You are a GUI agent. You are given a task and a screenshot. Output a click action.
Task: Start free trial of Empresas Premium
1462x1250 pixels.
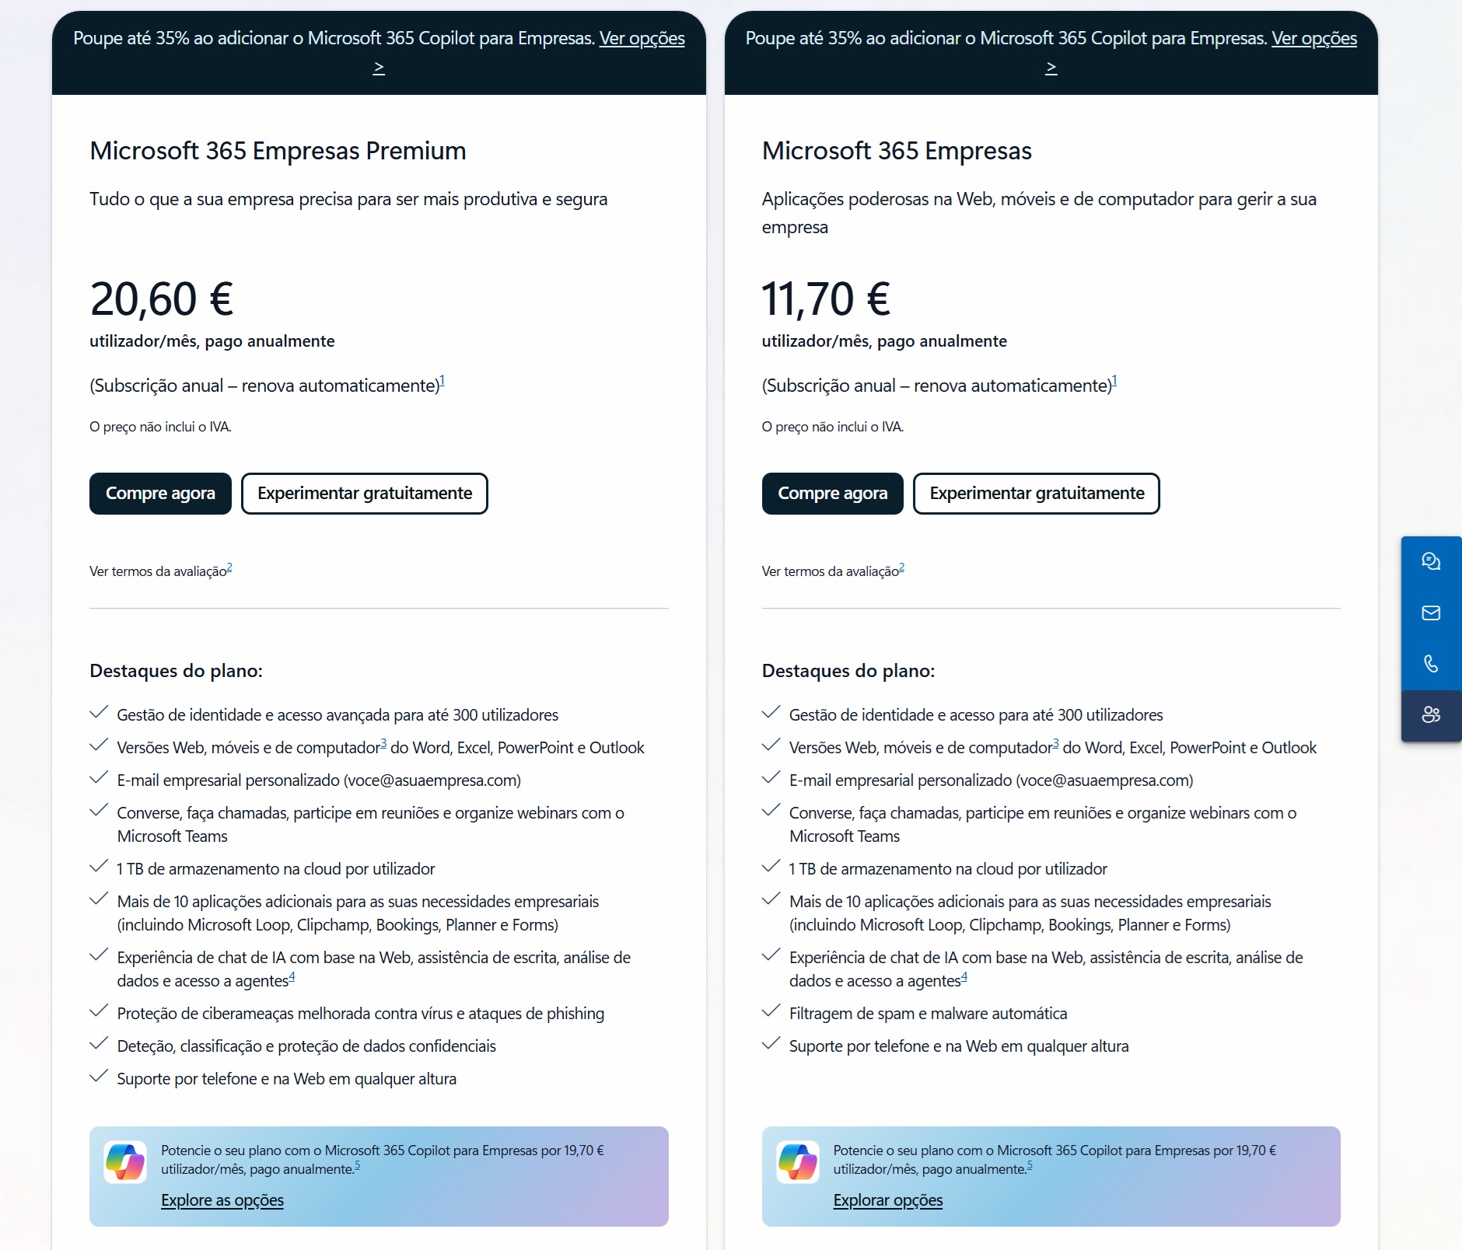click(365, 494)
